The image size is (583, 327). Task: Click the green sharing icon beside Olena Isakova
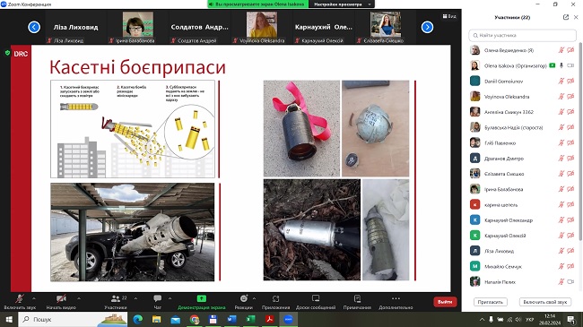553,65
